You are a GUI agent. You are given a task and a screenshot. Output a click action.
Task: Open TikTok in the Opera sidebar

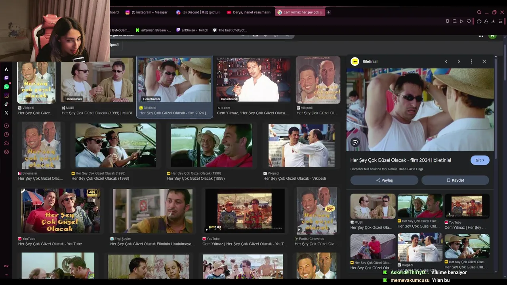(x=6, y=104)
